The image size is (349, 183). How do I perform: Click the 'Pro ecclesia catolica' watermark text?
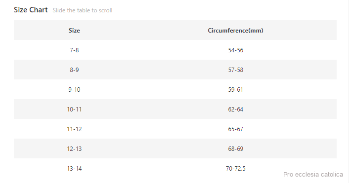click(x=313, y=174)
